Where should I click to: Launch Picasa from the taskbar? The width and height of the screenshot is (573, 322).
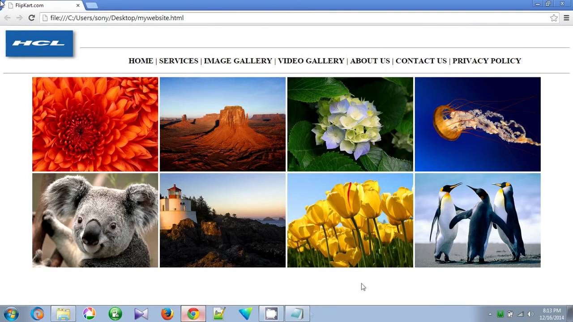(x=89, y=314)
